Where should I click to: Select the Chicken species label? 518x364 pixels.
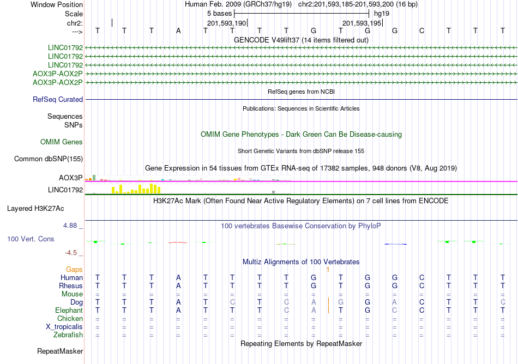(x=70, y=318)
